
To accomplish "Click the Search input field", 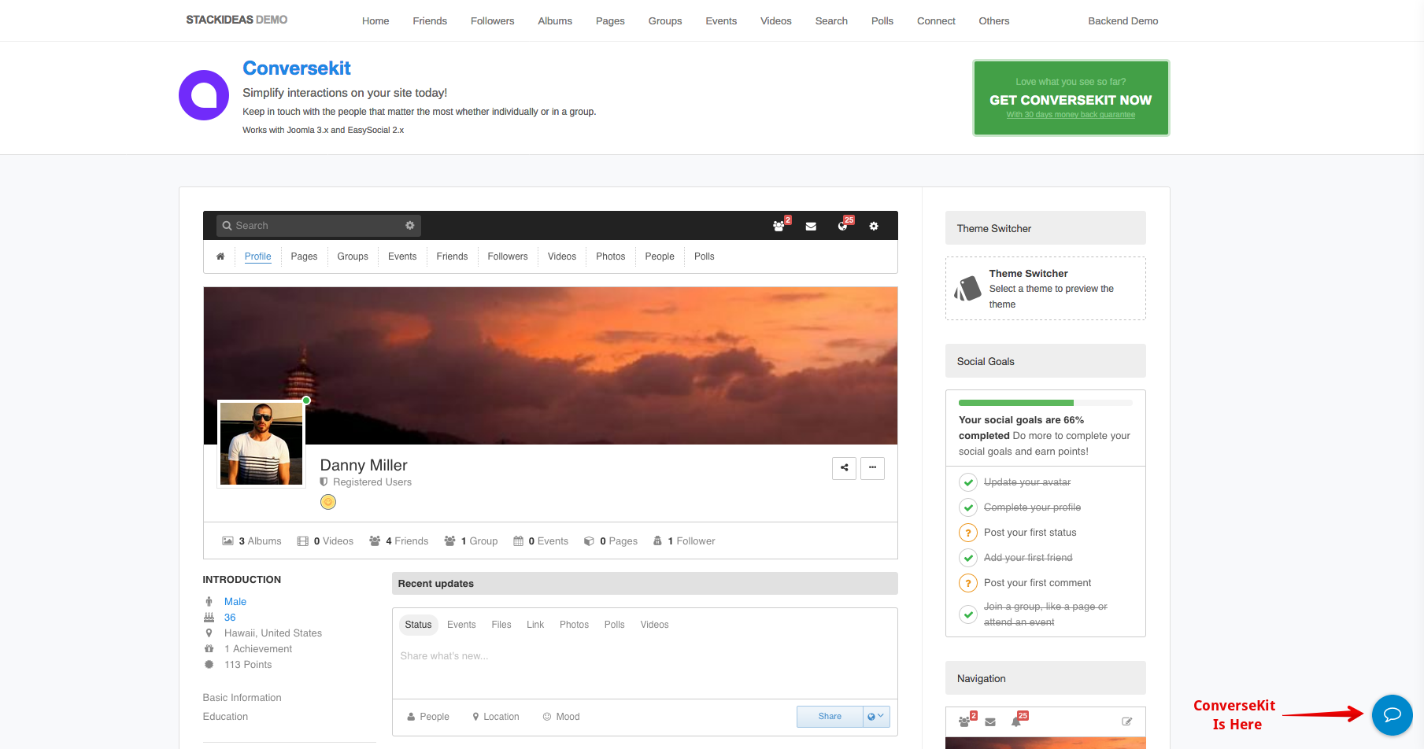I will click(319, 226).
